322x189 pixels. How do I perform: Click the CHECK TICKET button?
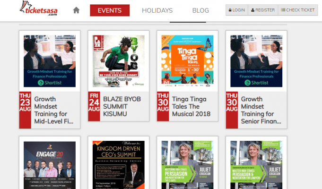pyautogui.click(x=298, y=10)
